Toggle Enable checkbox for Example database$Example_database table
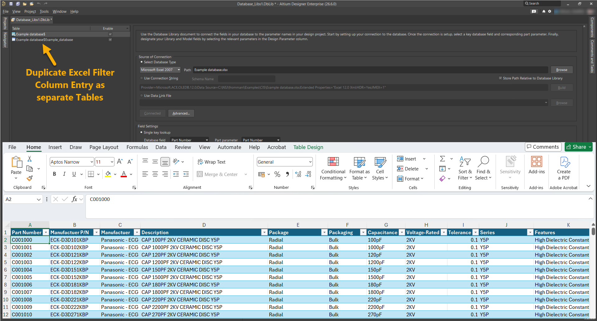This screenshot has height=321, width=597. click(x=110, y=40)
